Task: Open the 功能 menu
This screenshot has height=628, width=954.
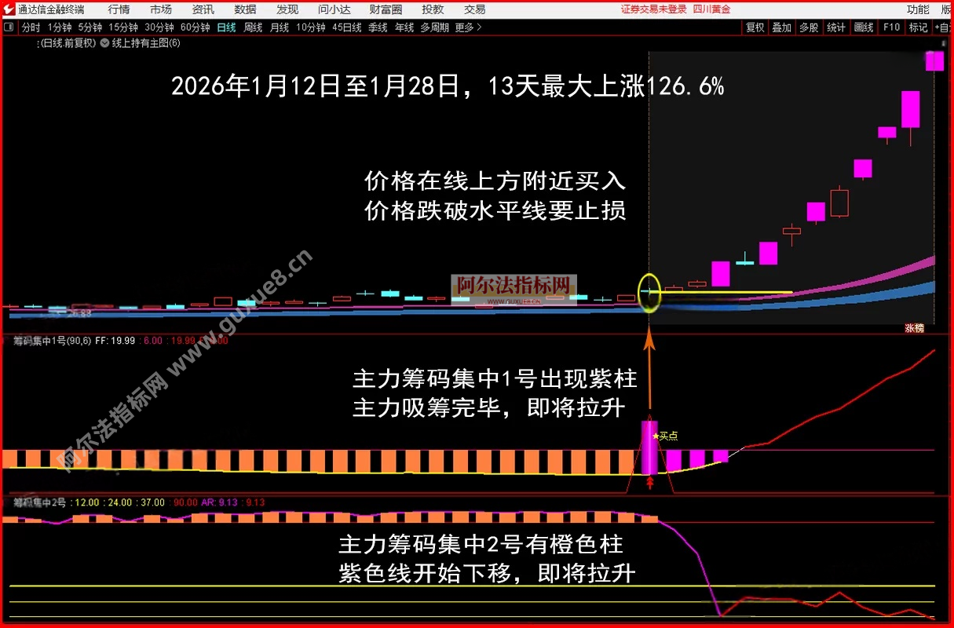Action: 917,9
